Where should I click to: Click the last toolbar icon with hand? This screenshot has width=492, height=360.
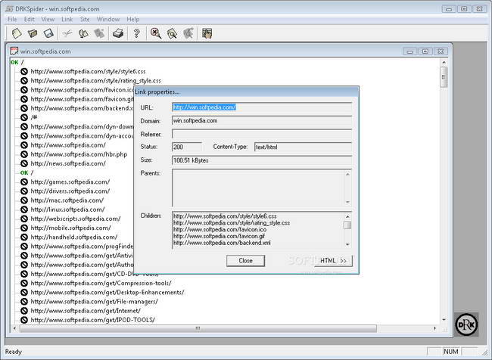click(x=207, y=33)
